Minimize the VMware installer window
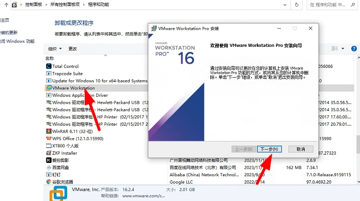This screenshot has height=201, width=360. pos(279,28)
